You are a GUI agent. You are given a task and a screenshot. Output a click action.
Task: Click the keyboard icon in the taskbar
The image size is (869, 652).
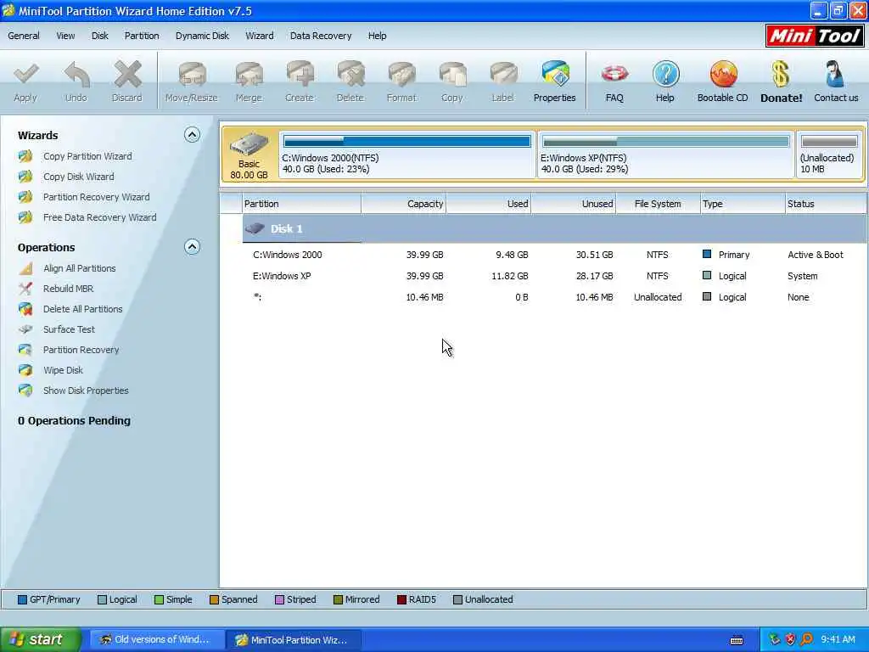737,640
